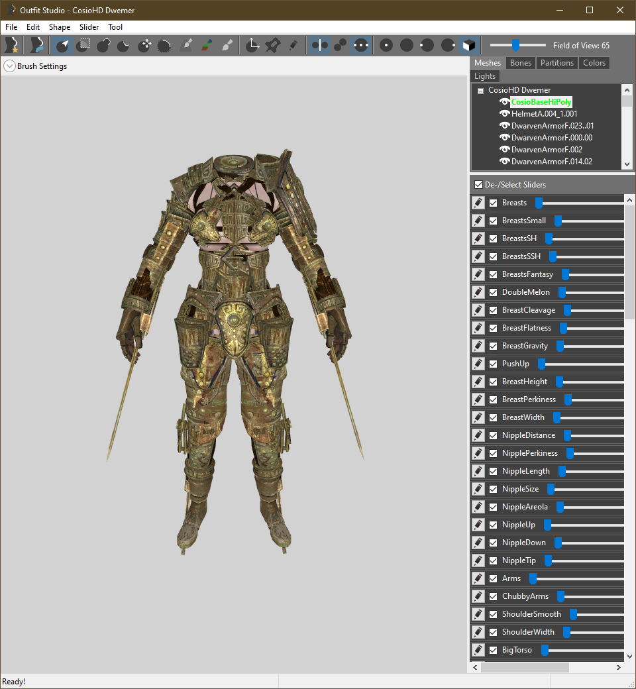Click the circle icon with right dot
Viewport: 636px width, 689px height.
coord(447,45)
